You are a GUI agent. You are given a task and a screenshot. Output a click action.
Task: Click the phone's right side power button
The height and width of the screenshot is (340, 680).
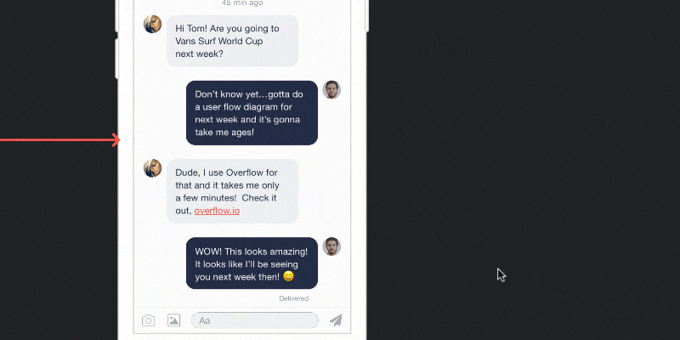(x=367, y=16)
